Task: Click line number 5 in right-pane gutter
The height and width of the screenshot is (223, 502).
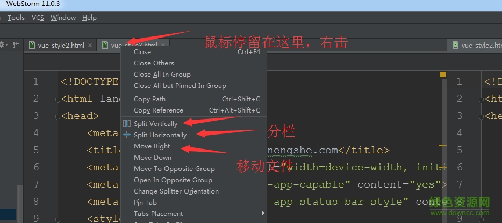Action: tap(460, 150)
